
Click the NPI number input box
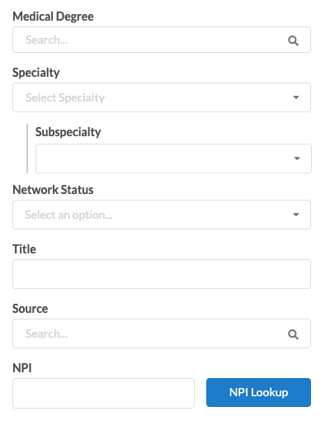point(103,393)
